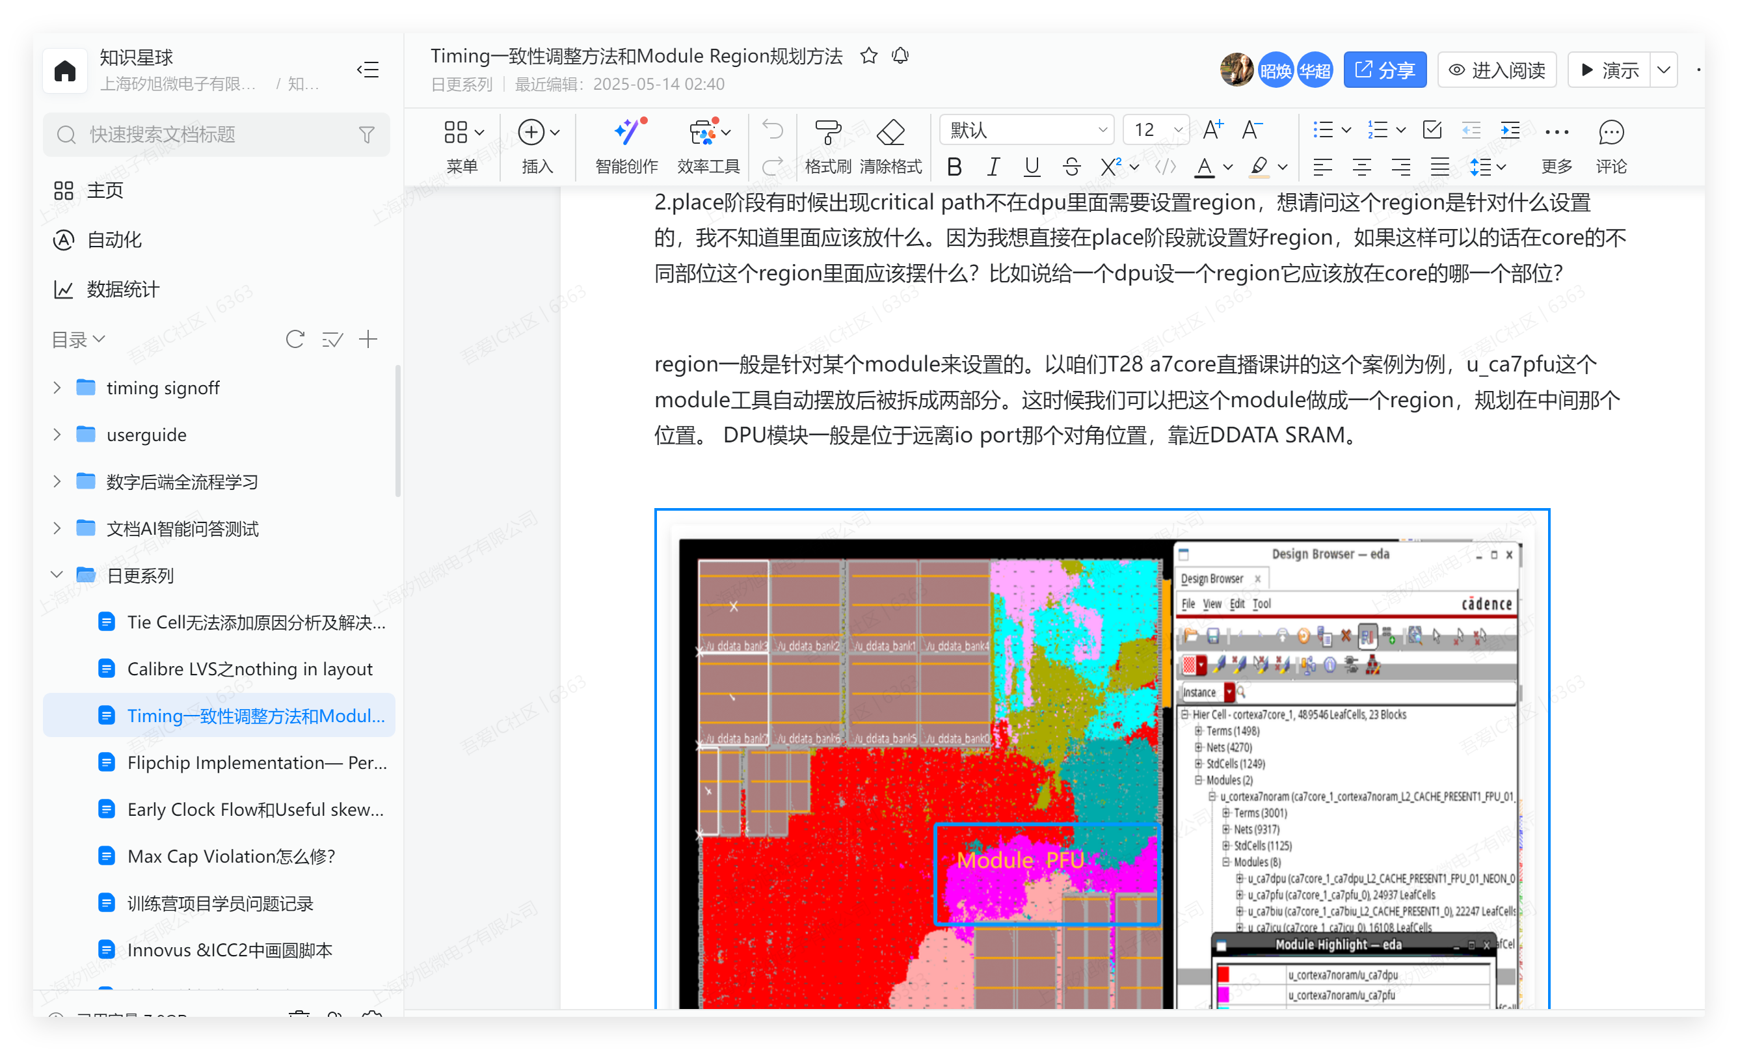Image resolution: width=1738 pixels, height=1050 pixels.
Task: Open Max Cap Violation document
Action: pos(231,856)
